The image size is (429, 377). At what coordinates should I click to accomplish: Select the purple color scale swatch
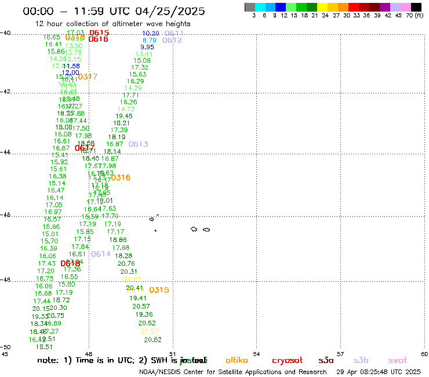click(385, 7)
